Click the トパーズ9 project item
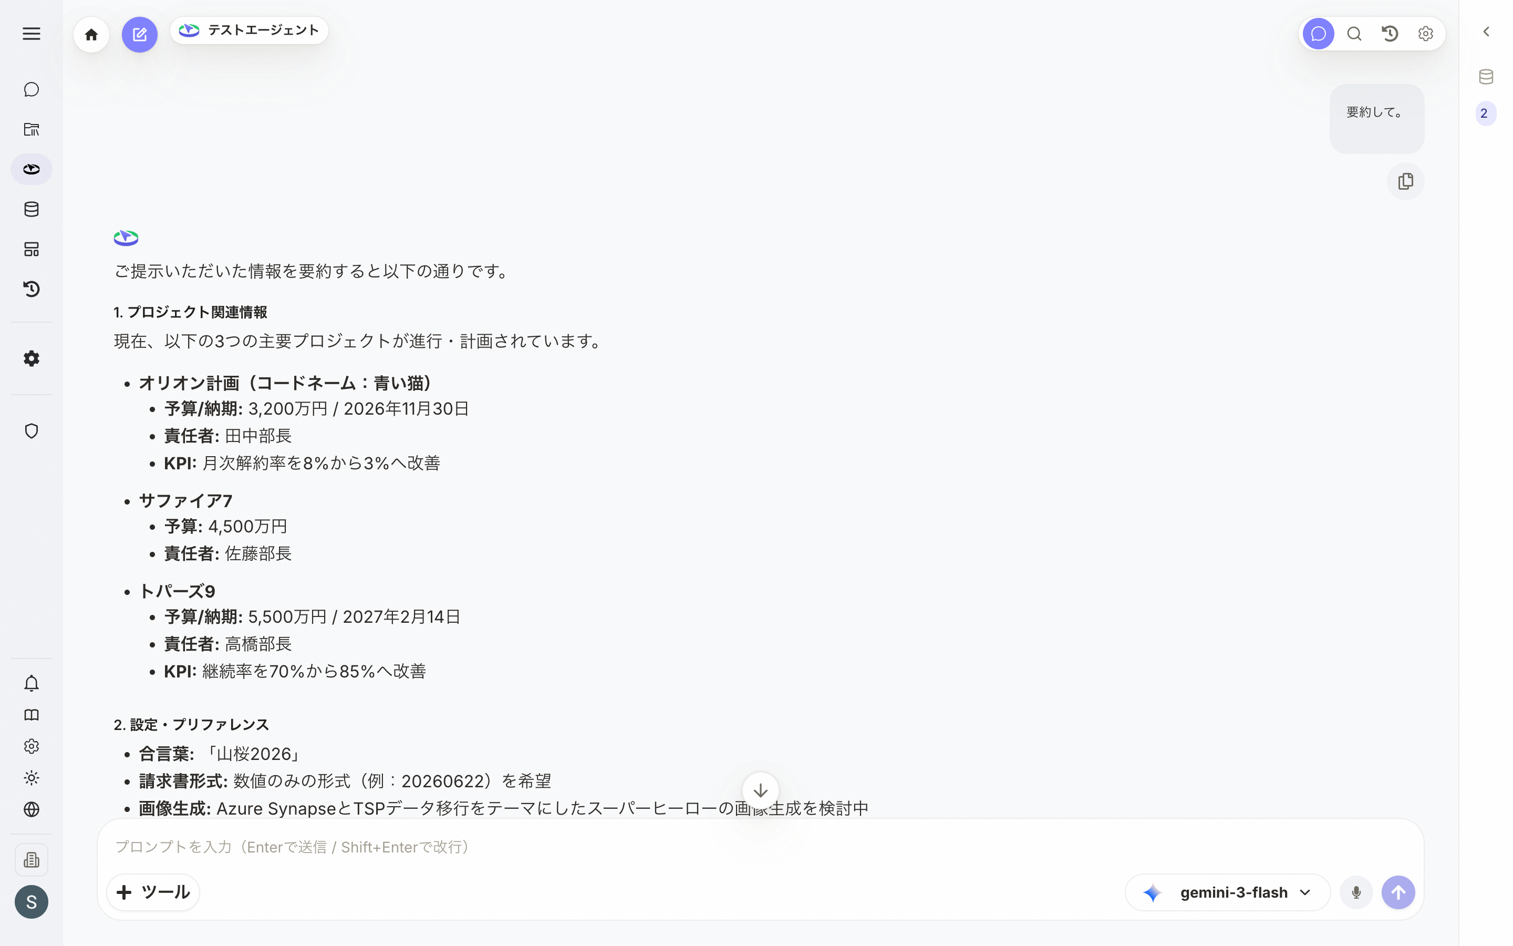The image size is (1513, 946). (177, 591)
